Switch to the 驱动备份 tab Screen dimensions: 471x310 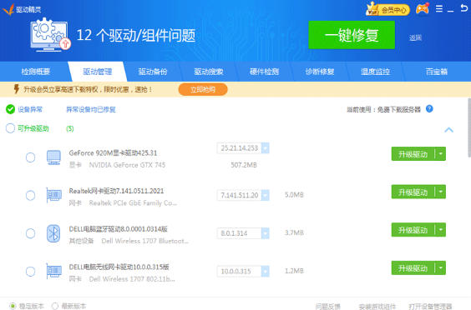pos(153,72)
